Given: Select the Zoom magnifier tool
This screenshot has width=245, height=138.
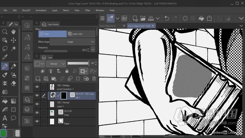Looking at the screenshot, I should click(x=5, y=32).
